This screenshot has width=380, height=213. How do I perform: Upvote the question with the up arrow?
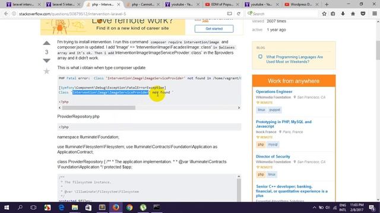[x=46, y=43]
